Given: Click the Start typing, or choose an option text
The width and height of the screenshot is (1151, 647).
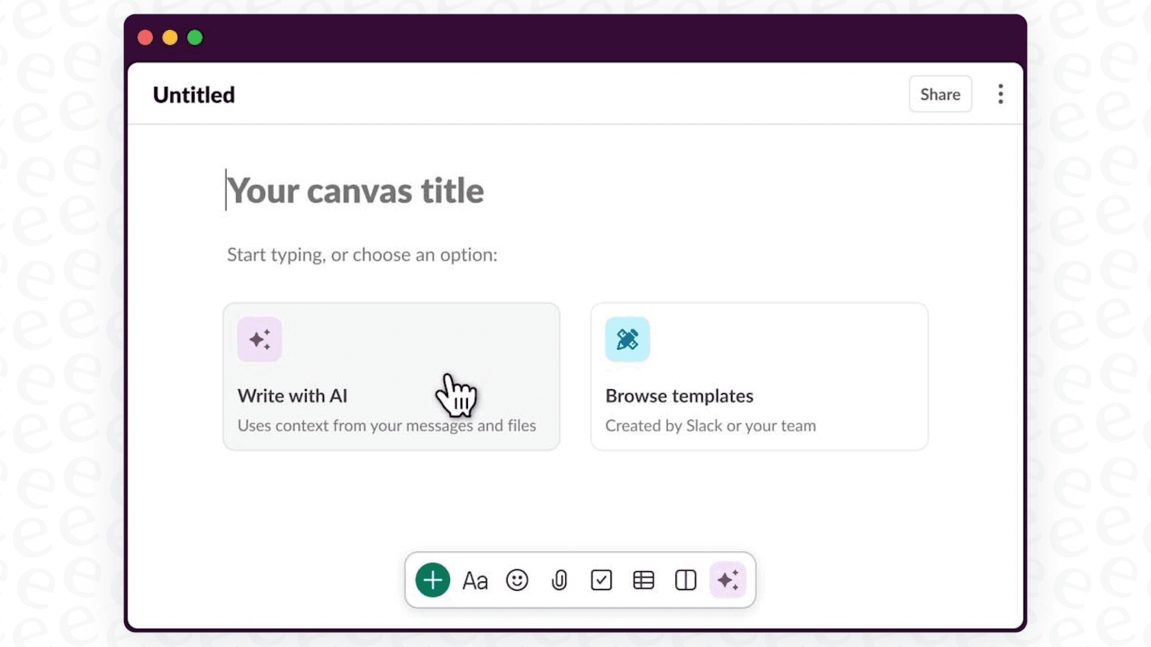Looking at the screenshot, I should pyautogui.click(x=362, y=255).
